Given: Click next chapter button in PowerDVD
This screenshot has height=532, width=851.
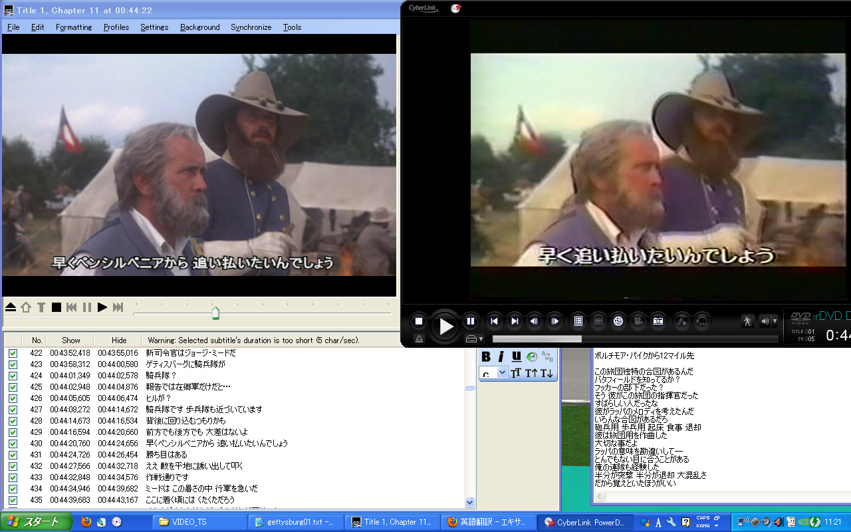Looking at the screenshot, I should point(515,321).
